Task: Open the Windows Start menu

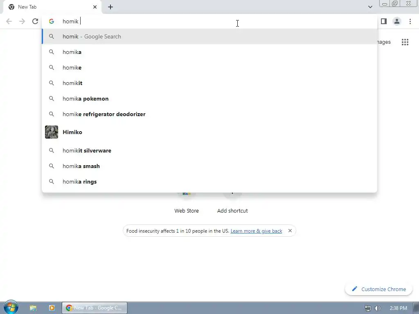Action: [11, 307]
